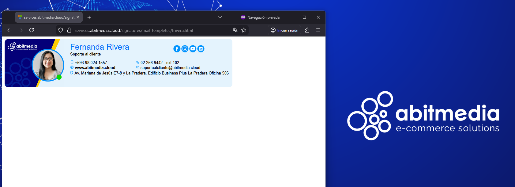The height and width of the screenshot is (187, 515).
Task: Open the Firefox hamburger application menu
Action: click(x=318, y=30)
